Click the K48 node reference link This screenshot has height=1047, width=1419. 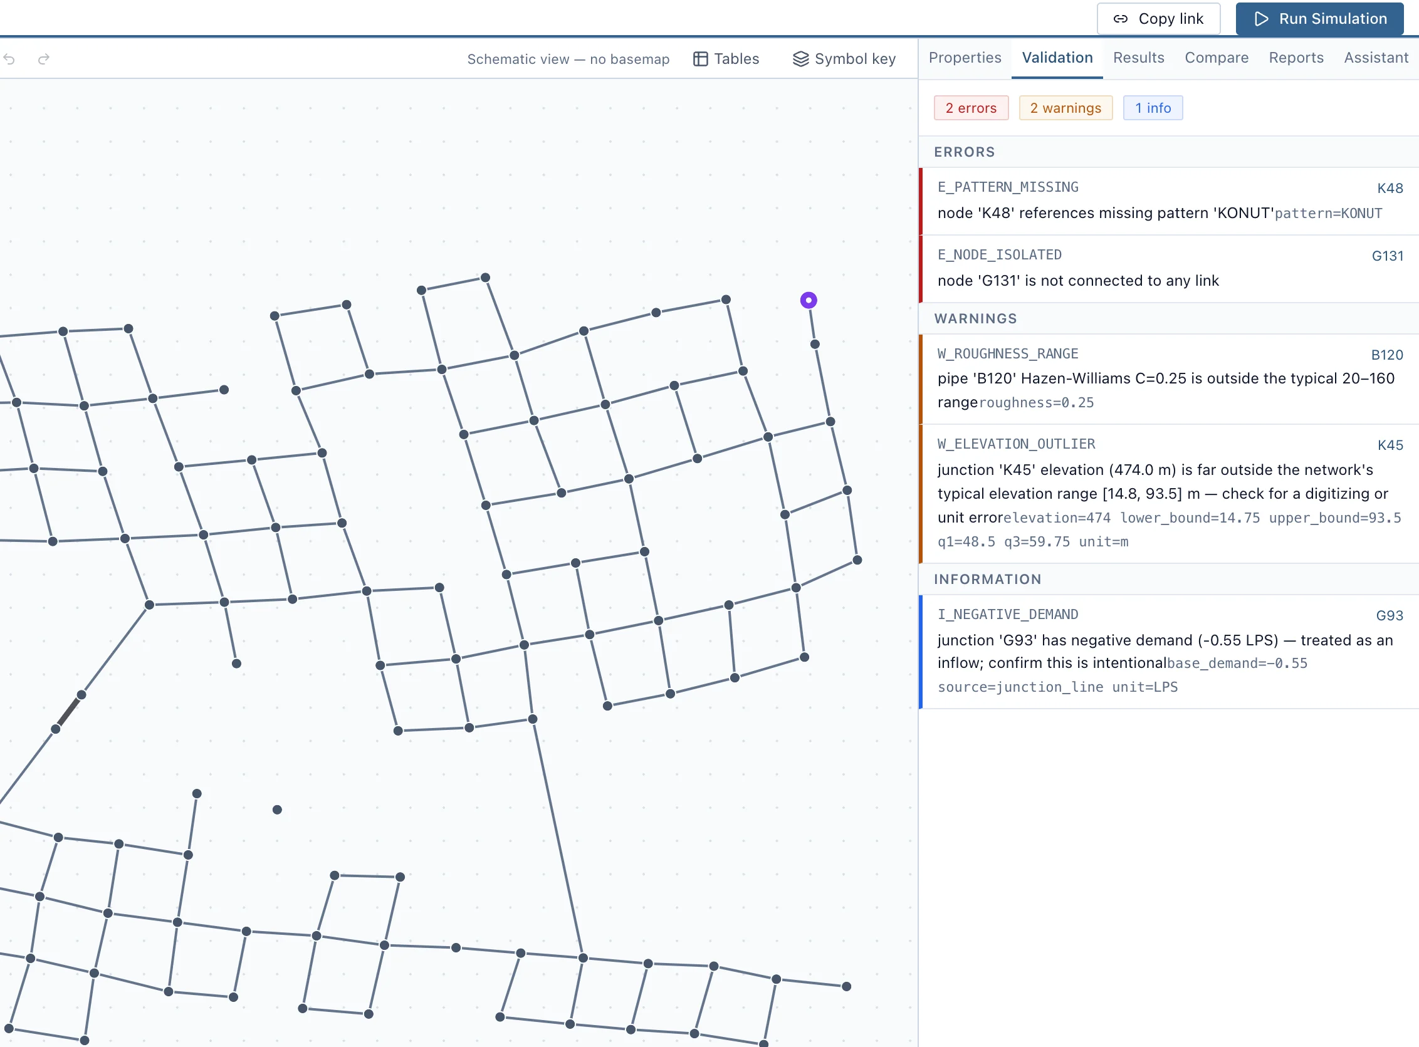point(1390,188)
